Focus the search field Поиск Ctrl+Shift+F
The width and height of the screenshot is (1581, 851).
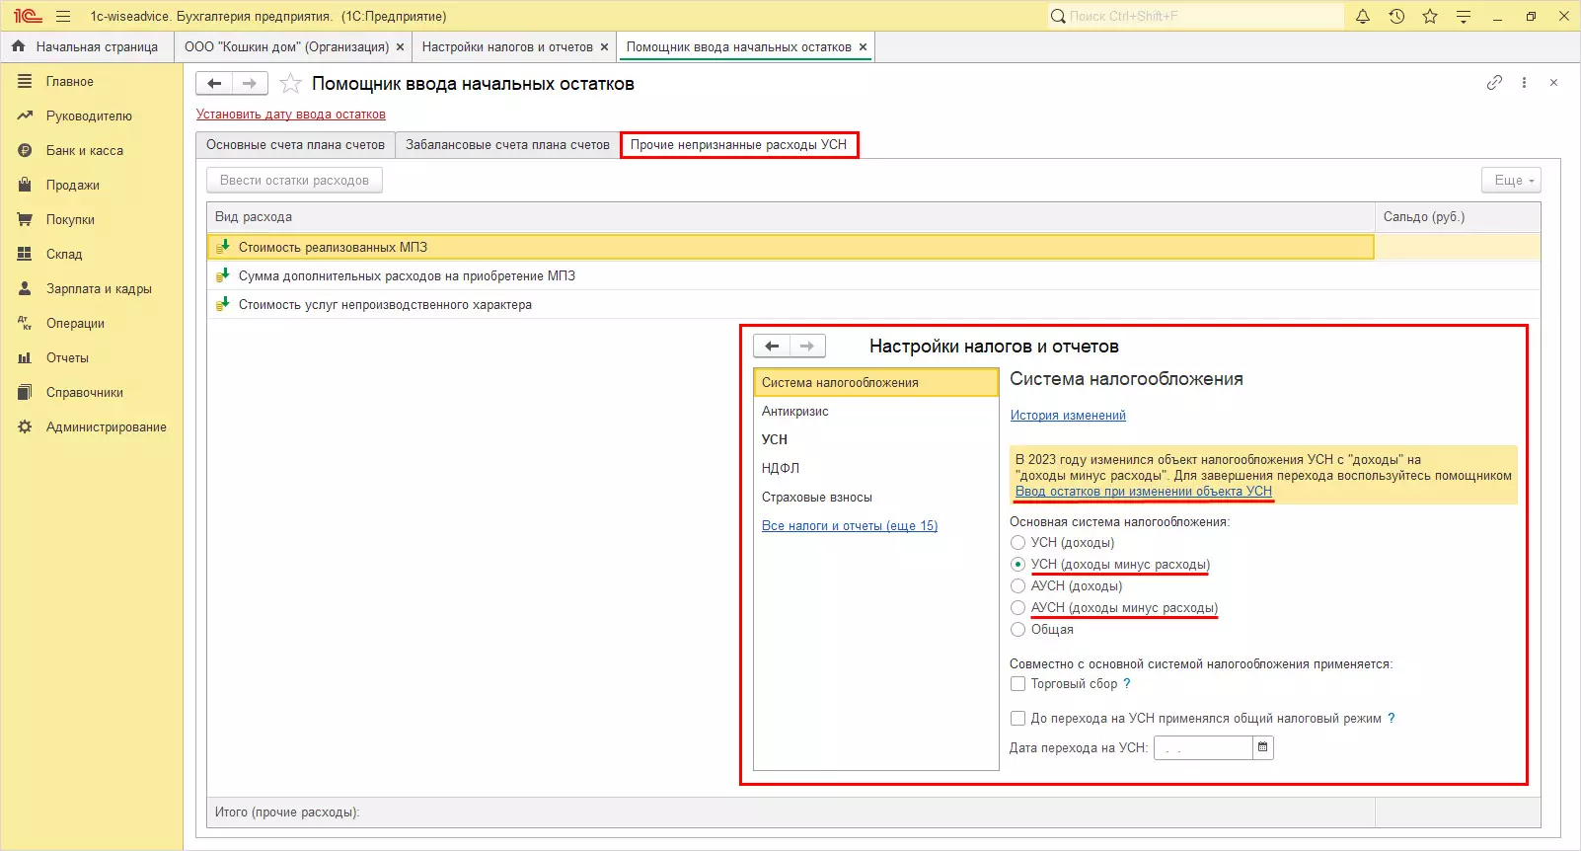[1195, 16]
